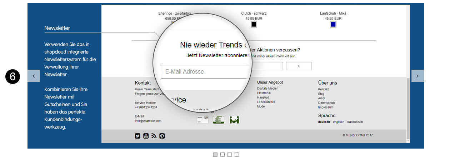Click the Twitter icon in footer
The width and height of the screenshot is (450, 160).
tap(137, 136)
